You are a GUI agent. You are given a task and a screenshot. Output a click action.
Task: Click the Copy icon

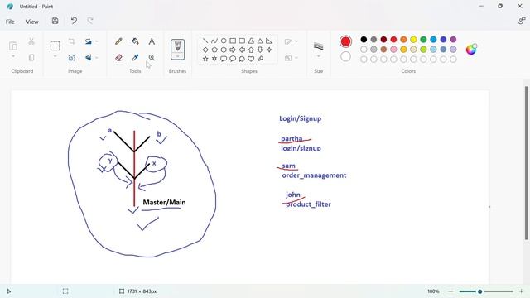pyautogui.click(x=31, y=58)
